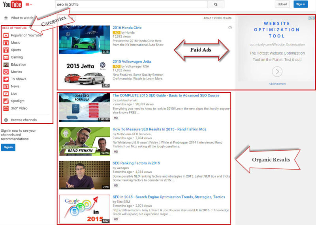Click the Popular on YouTube icon
The height and width of the screenshot is (225, 316).
coord(6,35)
